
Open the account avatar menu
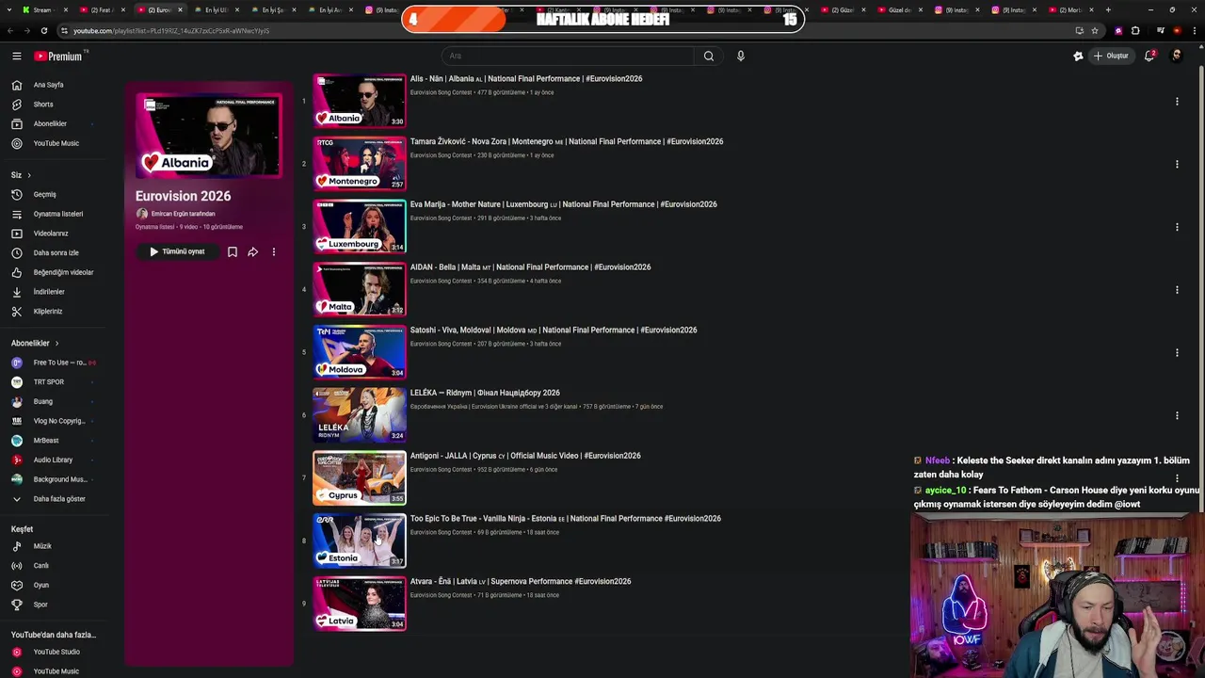(1177, 56)
